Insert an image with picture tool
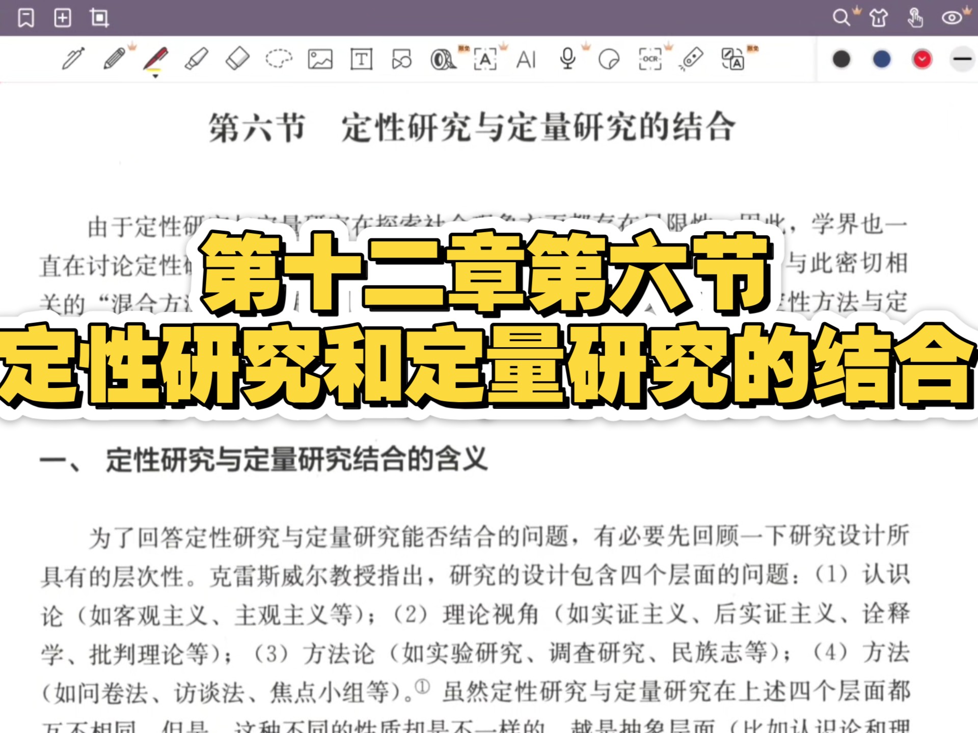978x733 pixels. [320, 59]
